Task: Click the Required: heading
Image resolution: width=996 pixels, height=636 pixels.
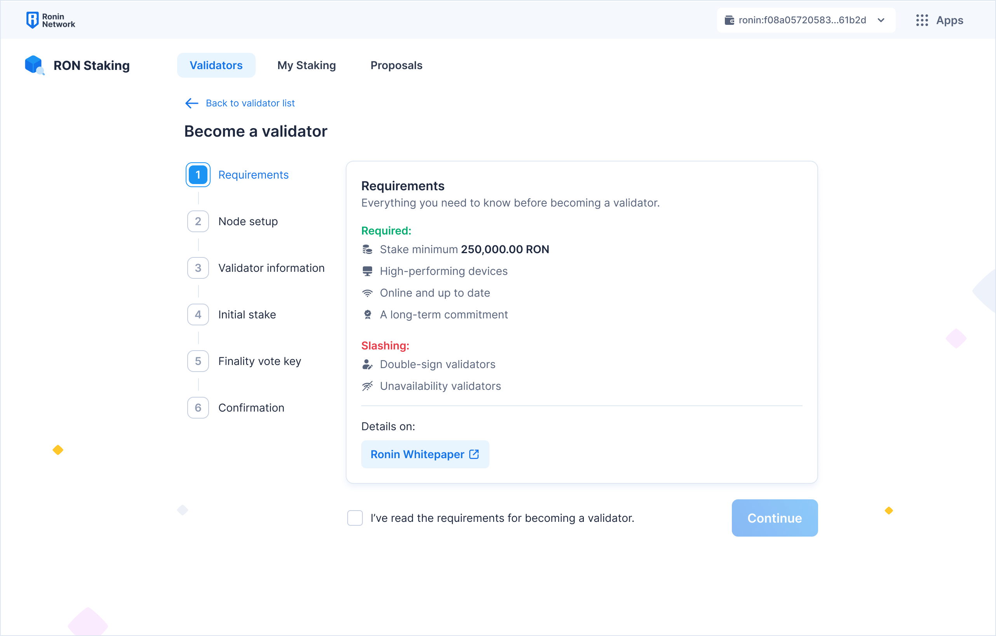Action: (x=386, y=230)
